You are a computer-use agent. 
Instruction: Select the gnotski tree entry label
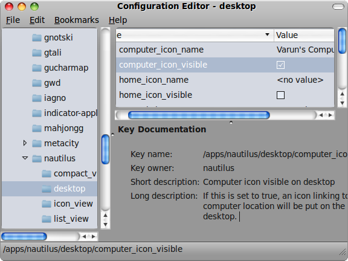tap(59, 37)
